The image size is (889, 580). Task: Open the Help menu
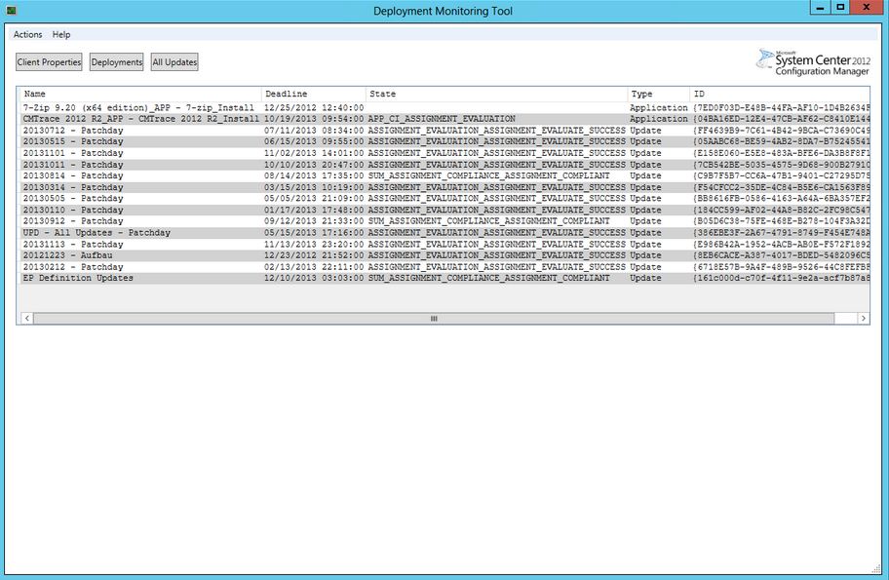(61, 34)
